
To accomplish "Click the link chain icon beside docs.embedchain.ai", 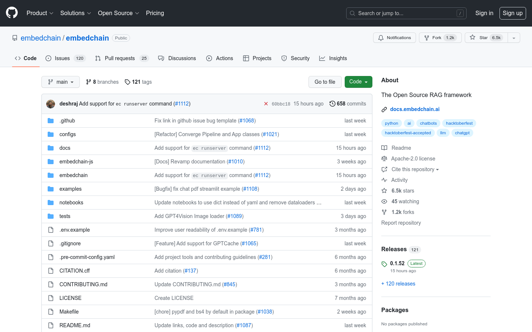I will pos(384,110).
